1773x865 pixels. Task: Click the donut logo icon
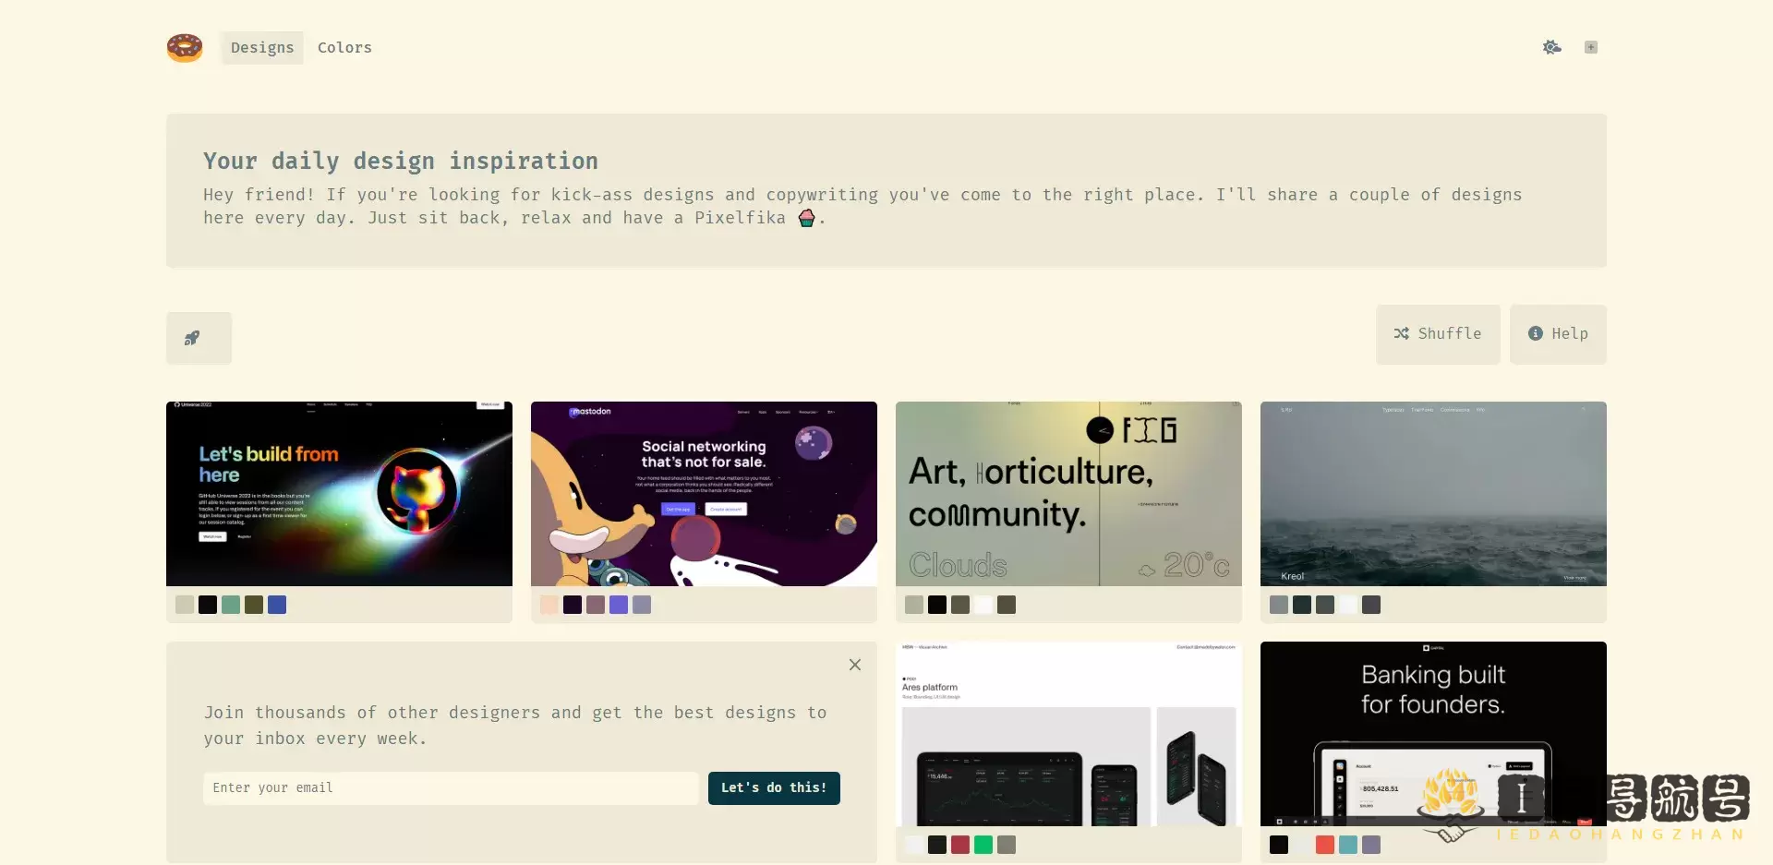(185, 47)
